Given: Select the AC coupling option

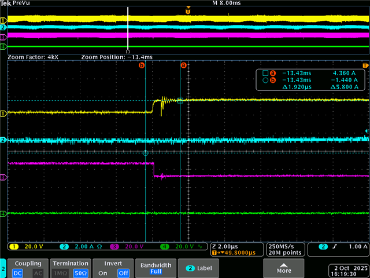Looking at the screenshot, I should coord(38,273).
